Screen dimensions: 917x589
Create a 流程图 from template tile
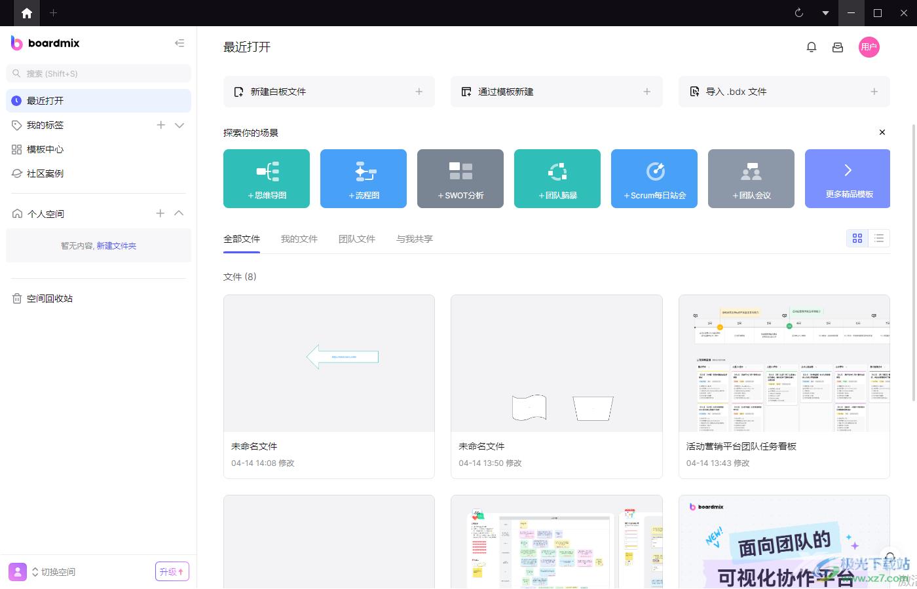click(x=364, y=179)
